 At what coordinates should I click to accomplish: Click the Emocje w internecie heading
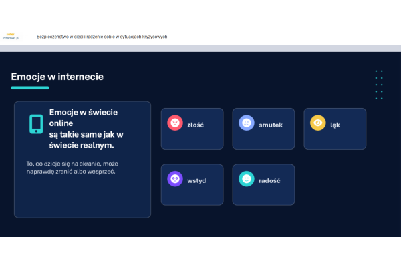[57, 77]
